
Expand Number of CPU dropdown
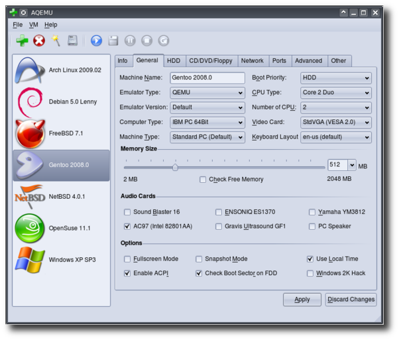[336, 107]
